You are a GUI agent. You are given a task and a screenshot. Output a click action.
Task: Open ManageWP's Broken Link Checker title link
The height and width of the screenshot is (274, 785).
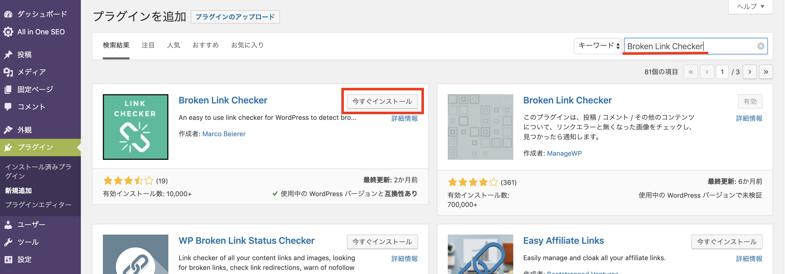pyautogui.click(x=568, y=100)
